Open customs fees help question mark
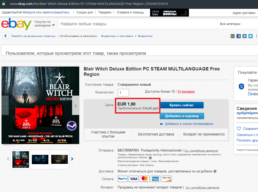258x192 pixels. (150, 158)
